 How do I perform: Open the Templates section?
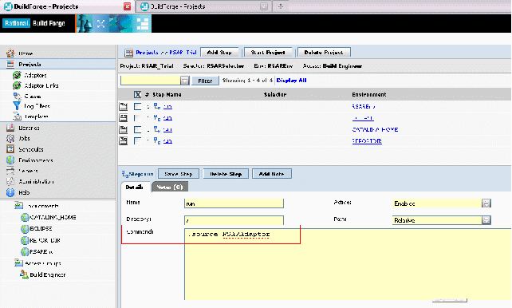tap(36, 116)
